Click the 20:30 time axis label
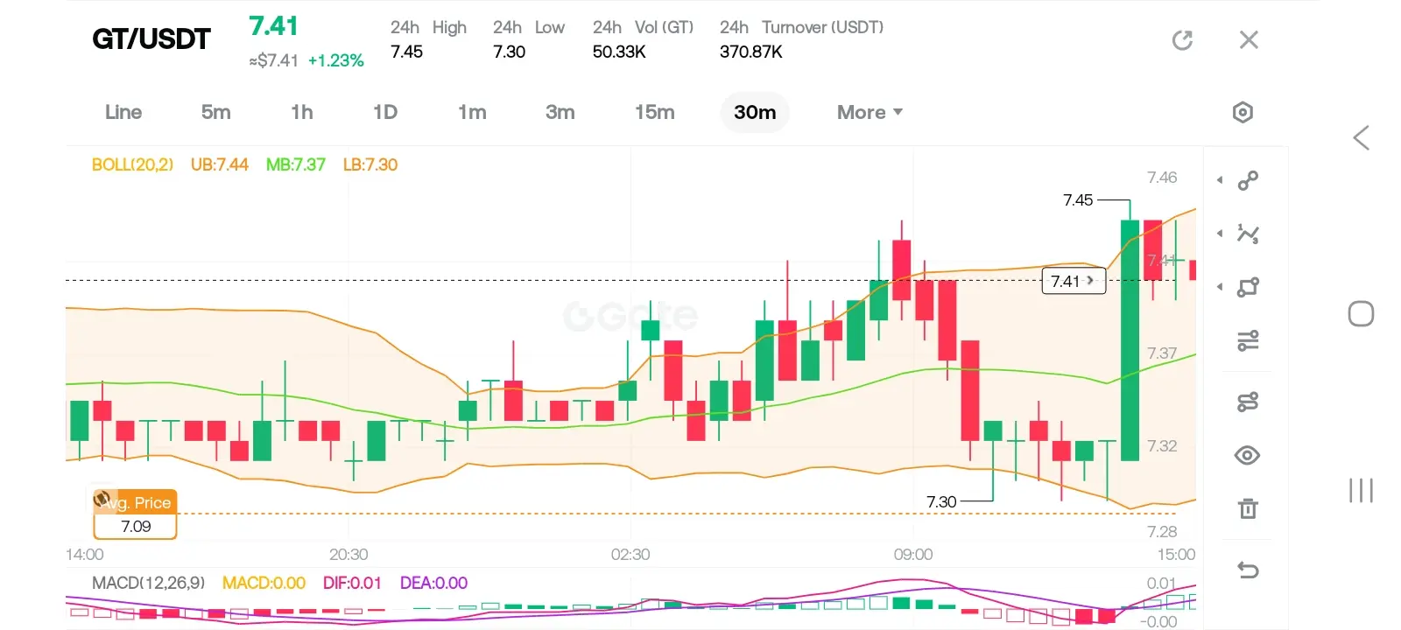Image resolution: width=1401 pixels, height=630 pixels. point(348,554)
